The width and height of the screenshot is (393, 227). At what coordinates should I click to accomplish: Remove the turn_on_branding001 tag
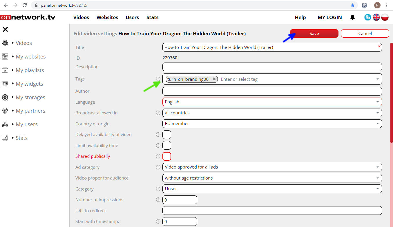point(214,79)
